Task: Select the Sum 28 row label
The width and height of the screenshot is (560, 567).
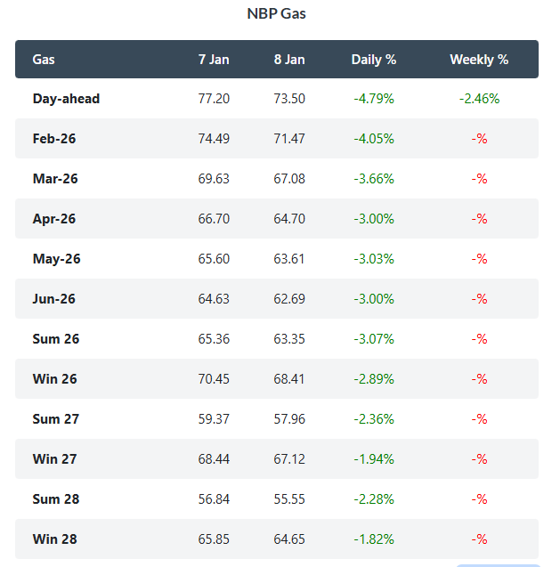Action: coord(55,499)
